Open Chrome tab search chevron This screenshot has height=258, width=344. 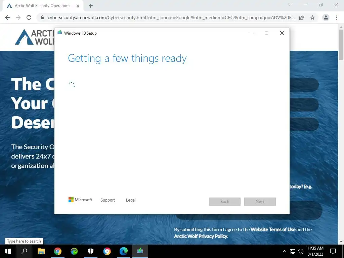click(290, 5)
